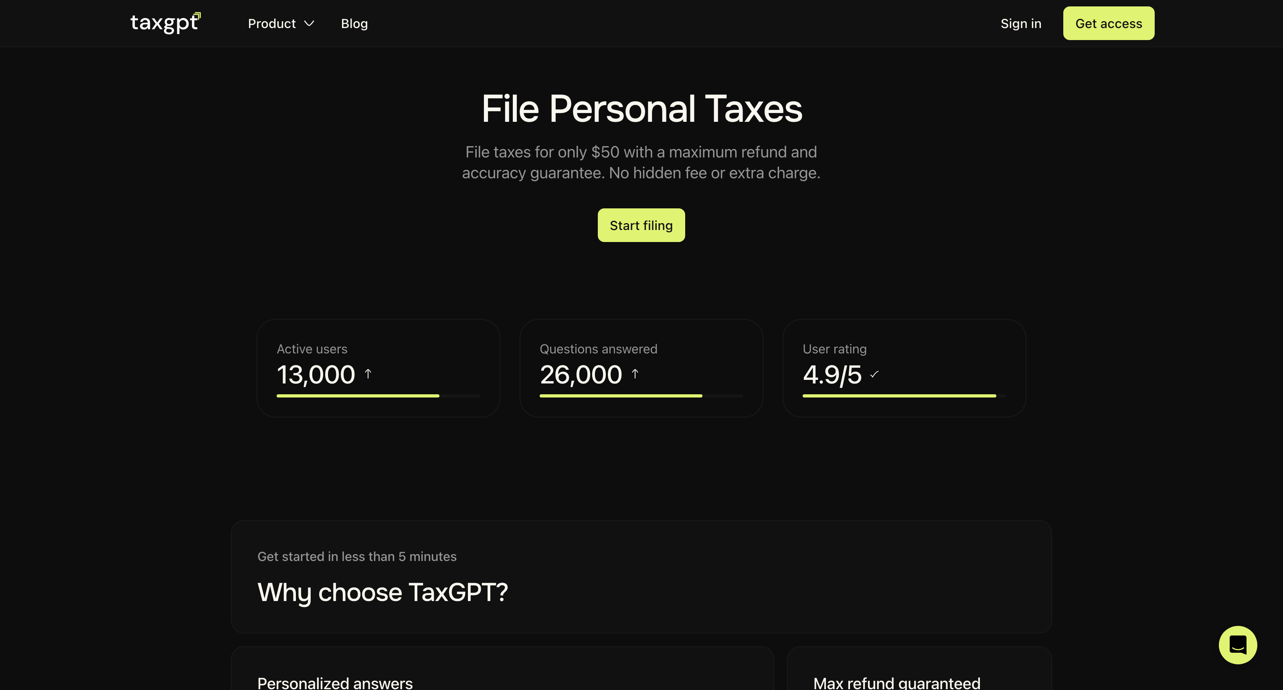Click the Questions answered progress bar
Screen dimensions: 1283x690
[x=641, y=396]
